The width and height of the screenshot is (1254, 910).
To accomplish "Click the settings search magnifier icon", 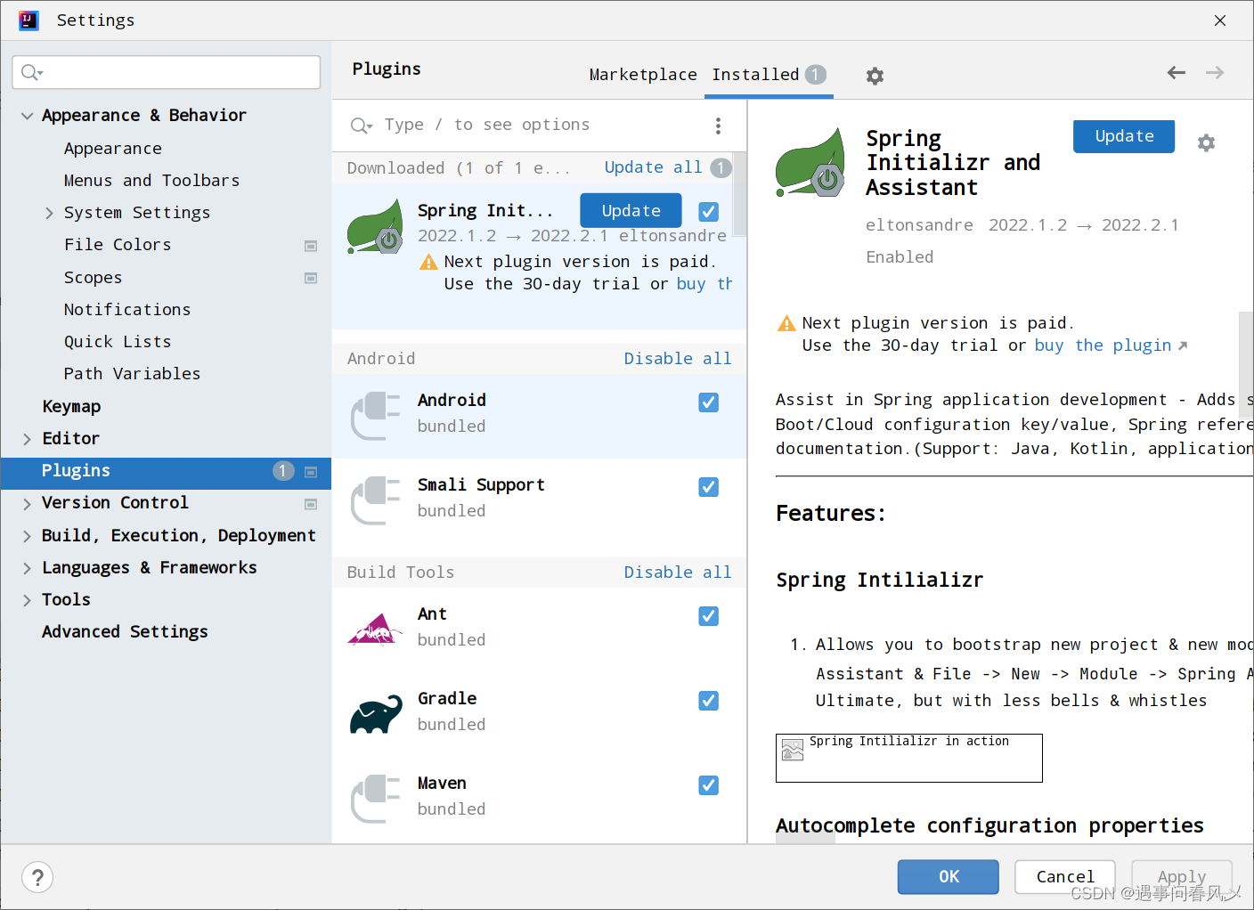I will click(x=32, y=73).
